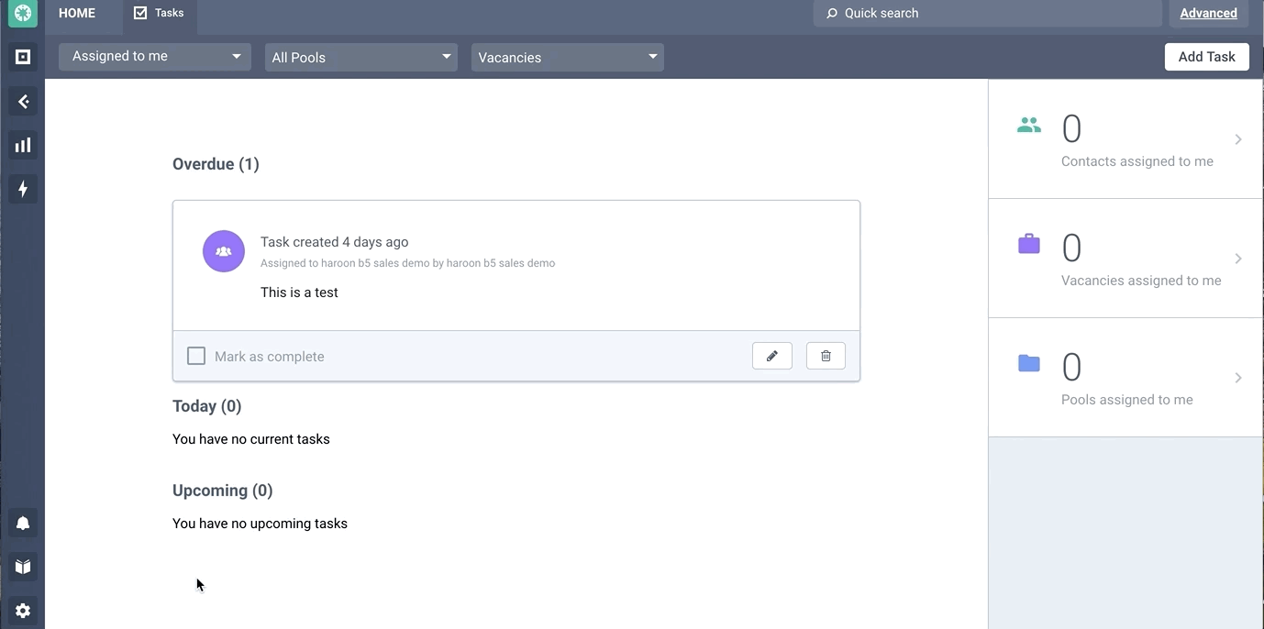Viewport: 1264px width, 629px height.
Task: Expand Vacancies assigned to me chevron
Action: tap(1238, 259)
